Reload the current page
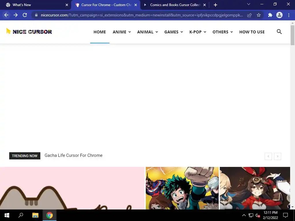The image size is (295, 221). [x=25, y=15]
